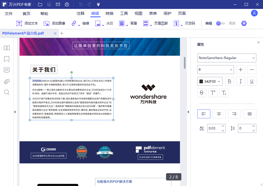The image size is (263, 186).
Task: Open the Attachments panel
Action: [7, 81]
